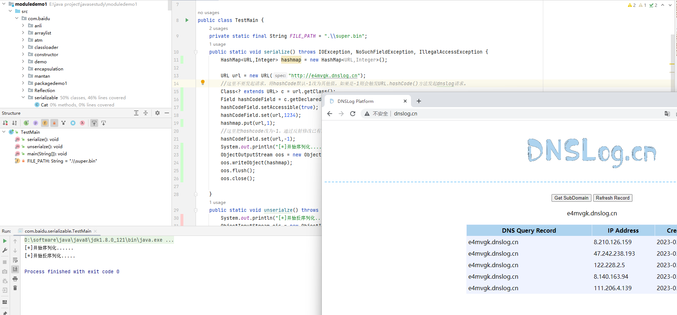Expand all nodes in Structure panel
Image resolution: width=677 pixels, height=315 pixels.
136,113
